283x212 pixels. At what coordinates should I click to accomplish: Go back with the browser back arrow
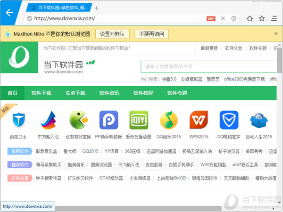click(x=9, y=13)
